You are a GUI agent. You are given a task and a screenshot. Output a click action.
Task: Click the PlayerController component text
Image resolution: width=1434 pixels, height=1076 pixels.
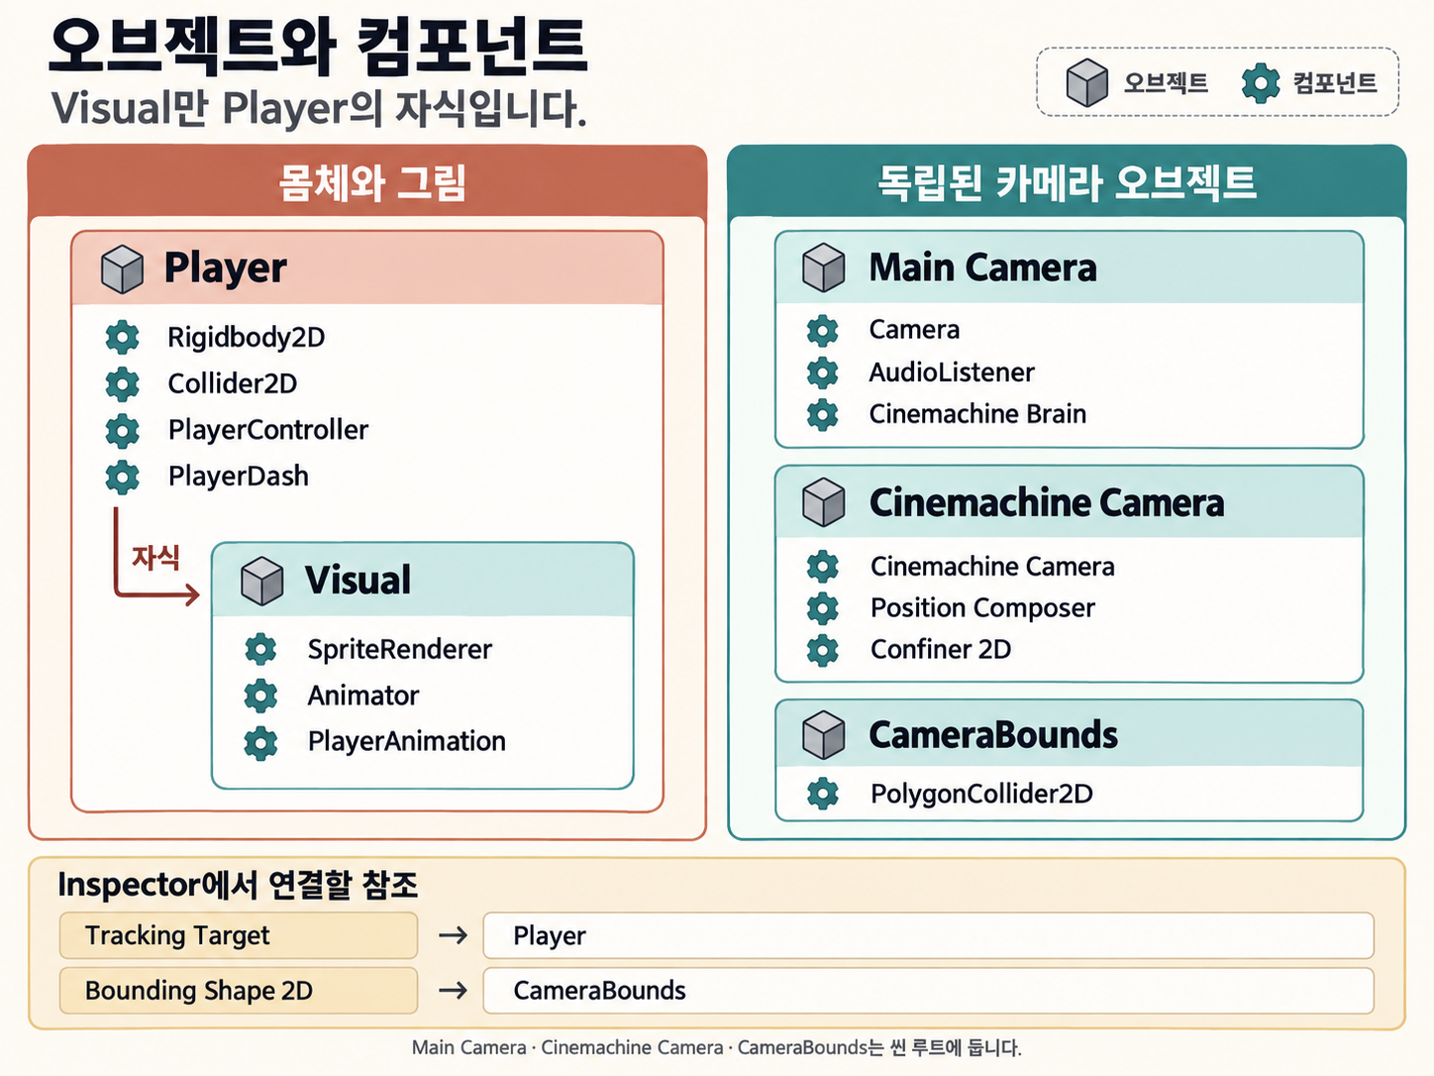(268, 430)
